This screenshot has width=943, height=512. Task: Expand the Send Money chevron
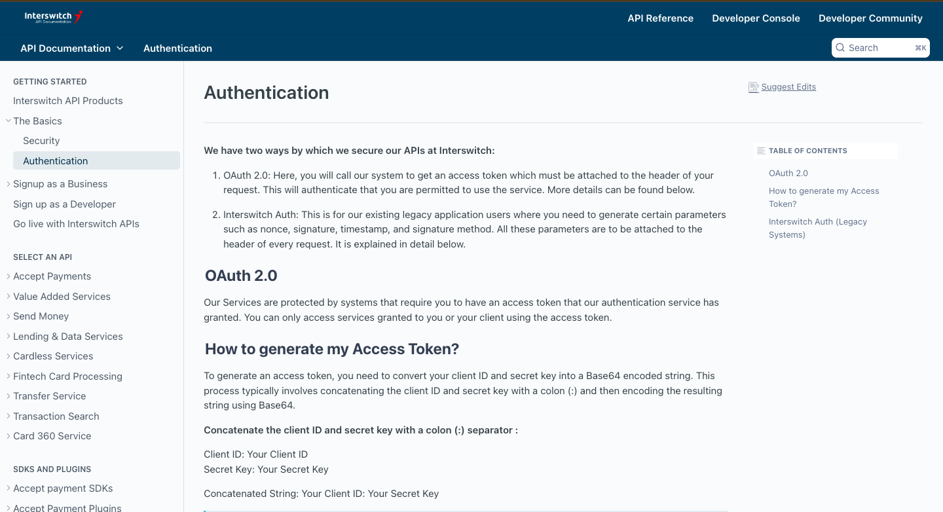click(8, 316)
